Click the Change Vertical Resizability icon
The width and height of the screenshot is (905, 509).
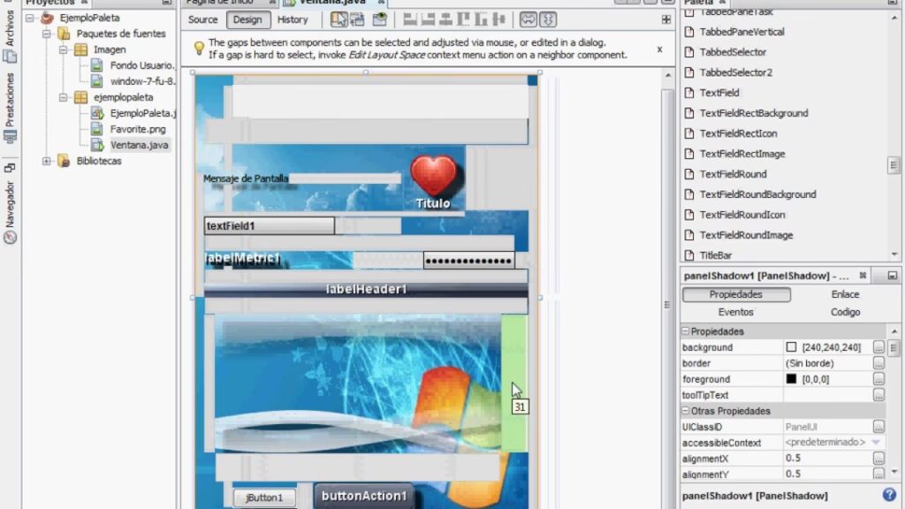[x=550, y=19]
